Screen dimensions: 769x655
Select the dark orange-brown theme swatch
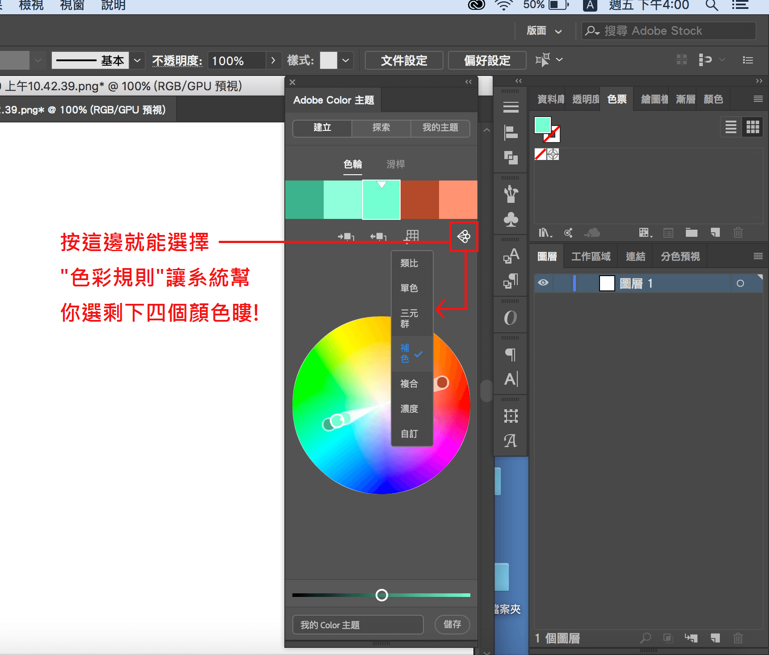419,200
